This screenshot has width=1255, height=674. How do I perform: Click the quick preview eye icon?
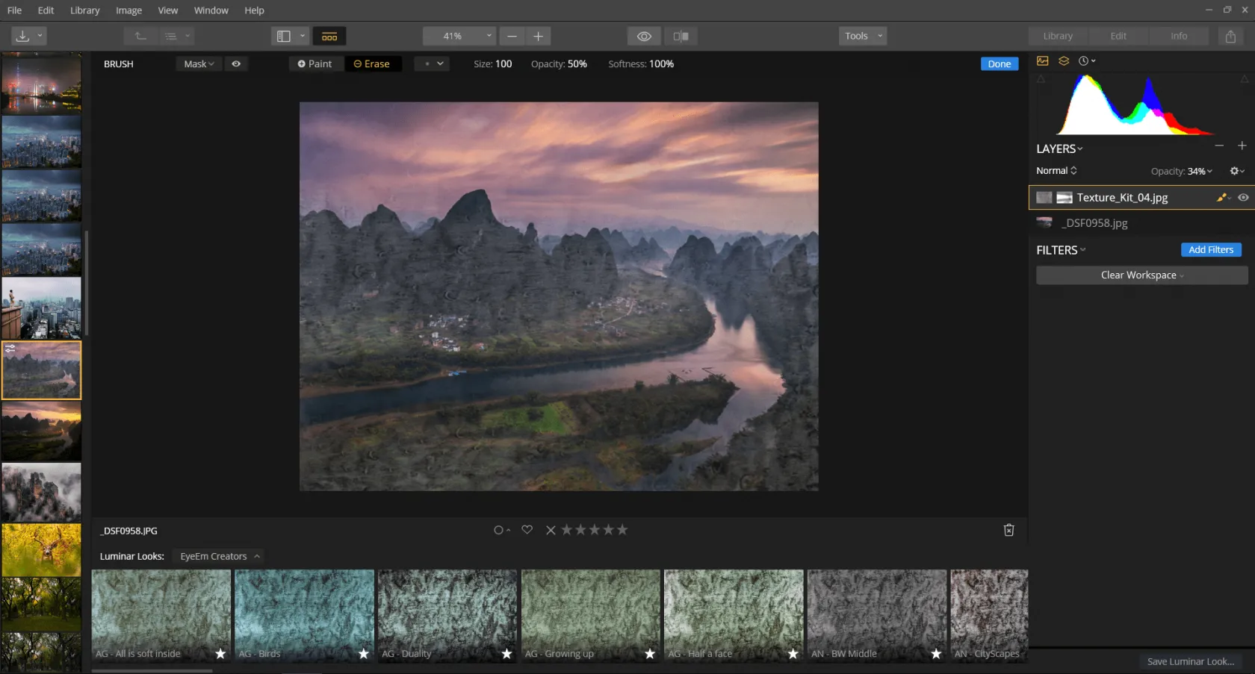tap(644, 36)
